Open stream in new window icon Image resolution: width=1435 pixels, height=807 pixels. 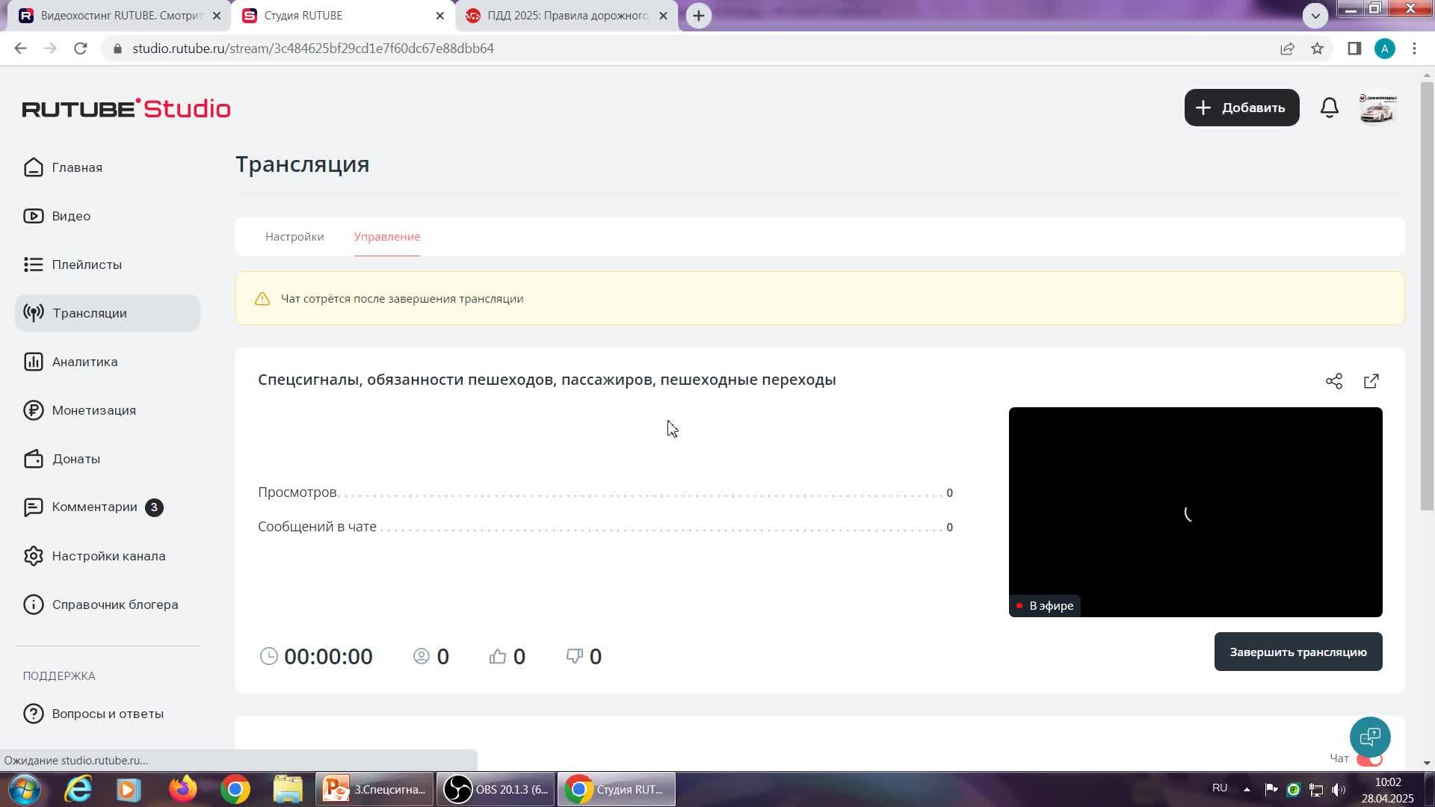click(x=1371, y=381)
